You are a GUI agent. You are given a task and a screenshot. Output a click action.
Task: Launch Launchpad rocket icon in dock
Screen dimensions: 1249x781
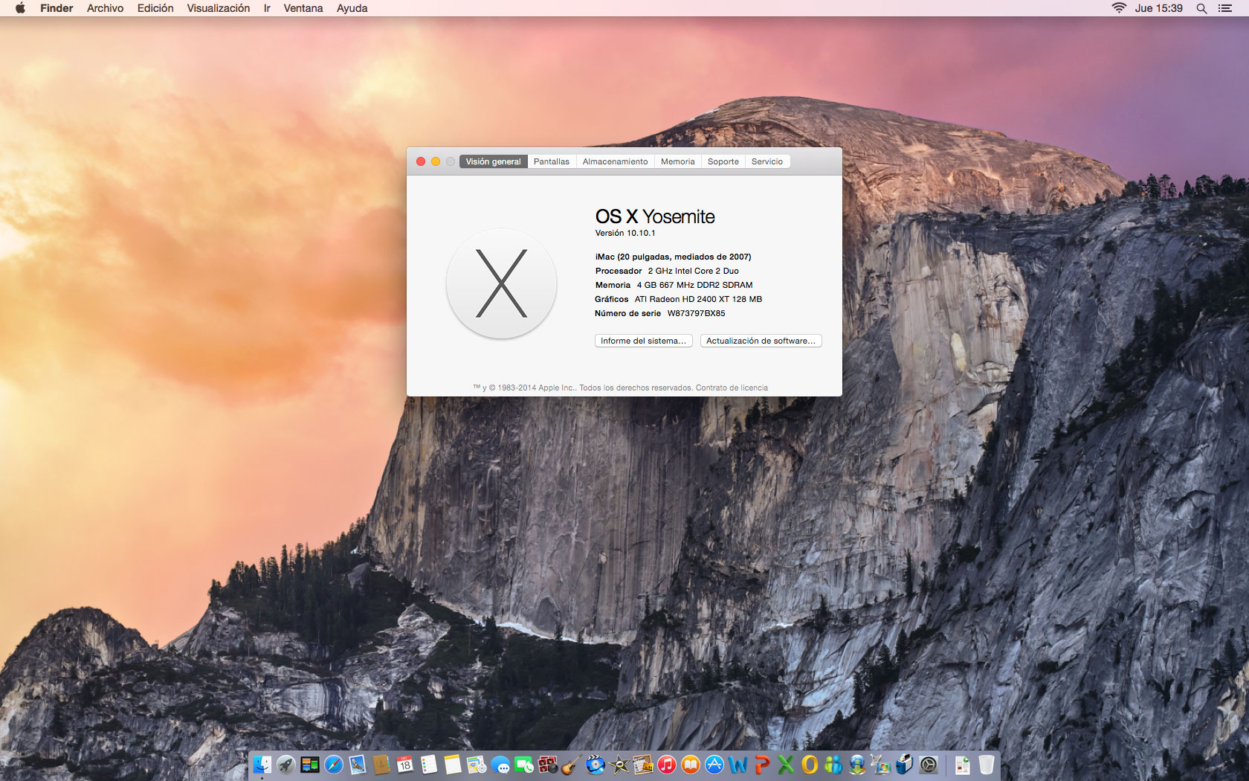coord(286,765)
